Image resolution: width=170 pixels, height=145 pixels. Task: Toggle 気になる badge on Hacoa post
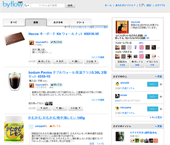pyautogui.click(x=56, y=42)
